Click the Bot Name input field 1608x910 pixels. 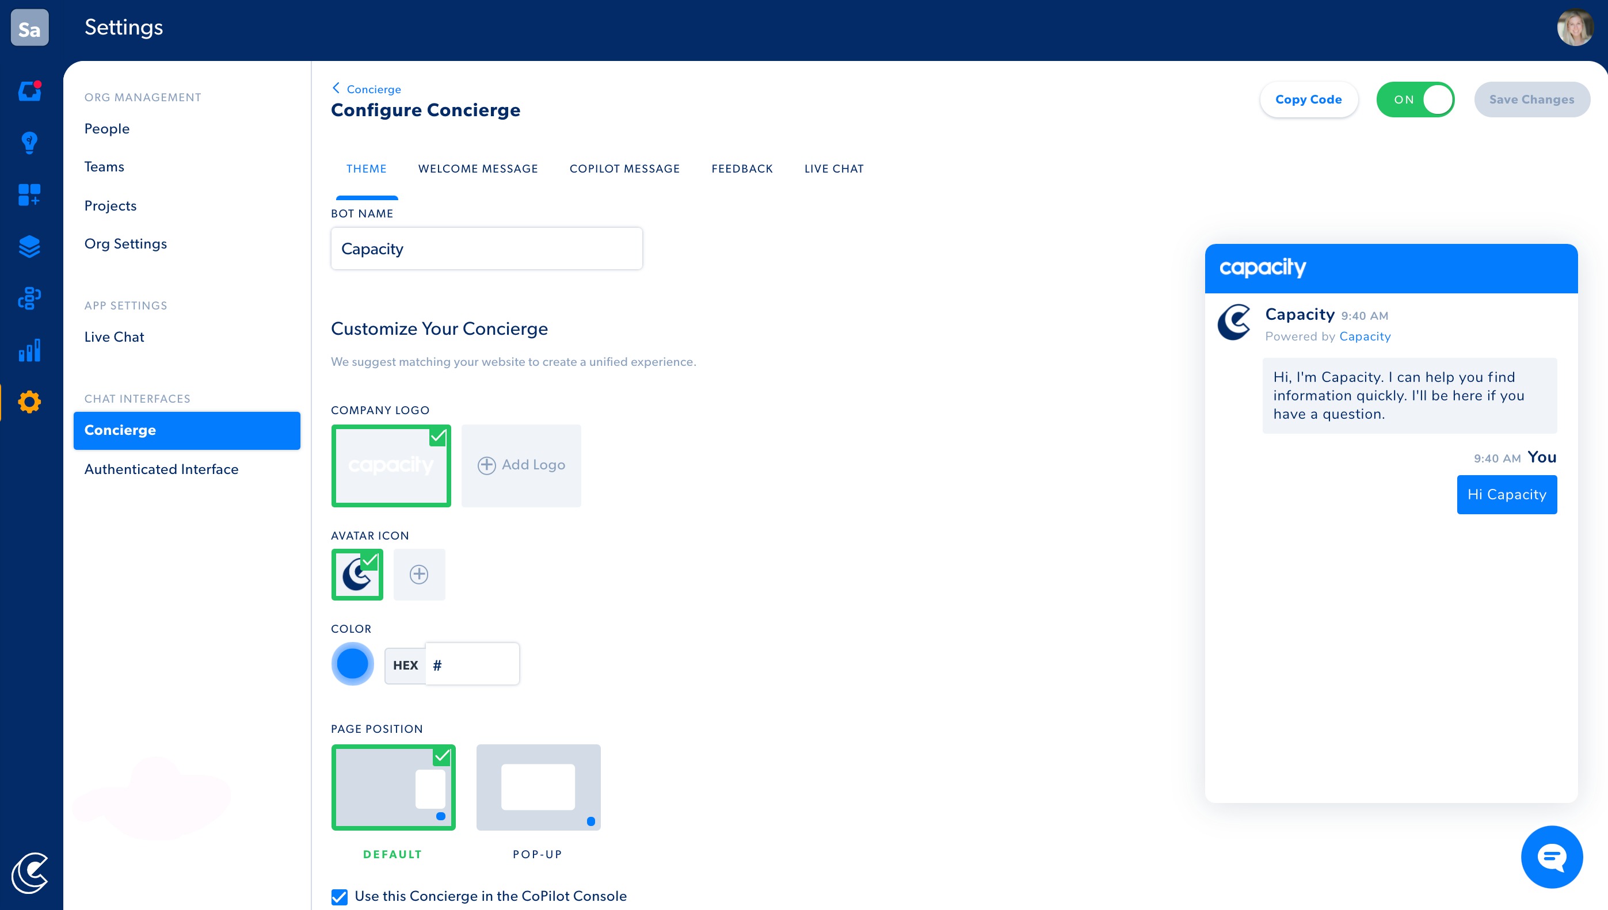486,248
